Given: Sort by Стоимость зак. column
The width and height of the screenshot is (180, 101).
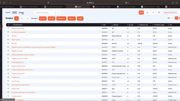Looking at the screenshot, I should tap(143, 25).
